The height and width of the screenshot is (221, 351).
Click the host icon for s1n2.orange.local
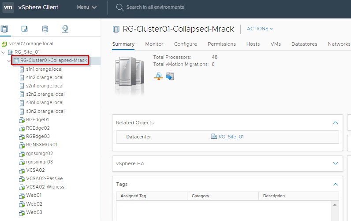click(22, 78)
